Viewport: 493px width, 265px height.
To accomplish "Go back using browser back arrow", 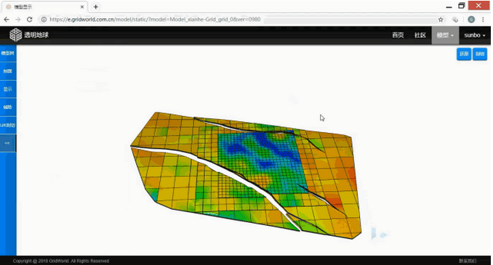I will tap(7, 20).
